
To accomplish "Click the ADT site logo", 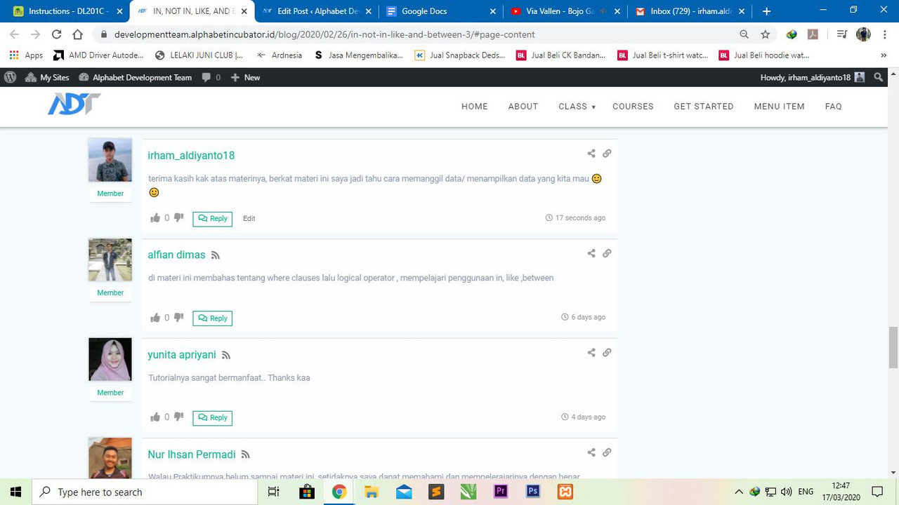I will pos(74,105).
